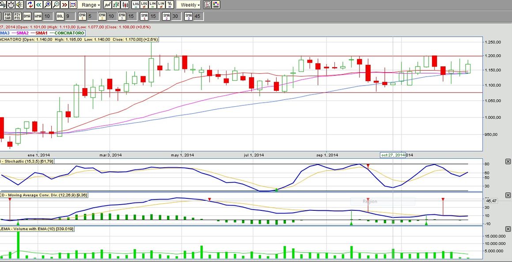Screen dimensions: 512x262
Task: Switch to line chart style
Action: 108,4
